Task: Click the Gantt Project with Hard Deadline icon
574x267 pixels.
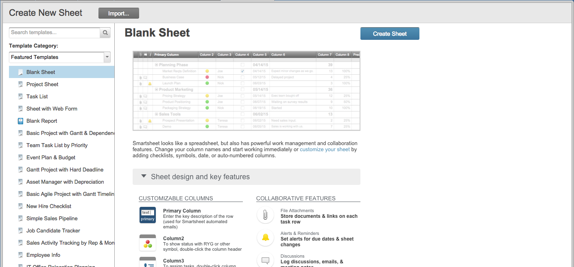Action: pos(20,170)
